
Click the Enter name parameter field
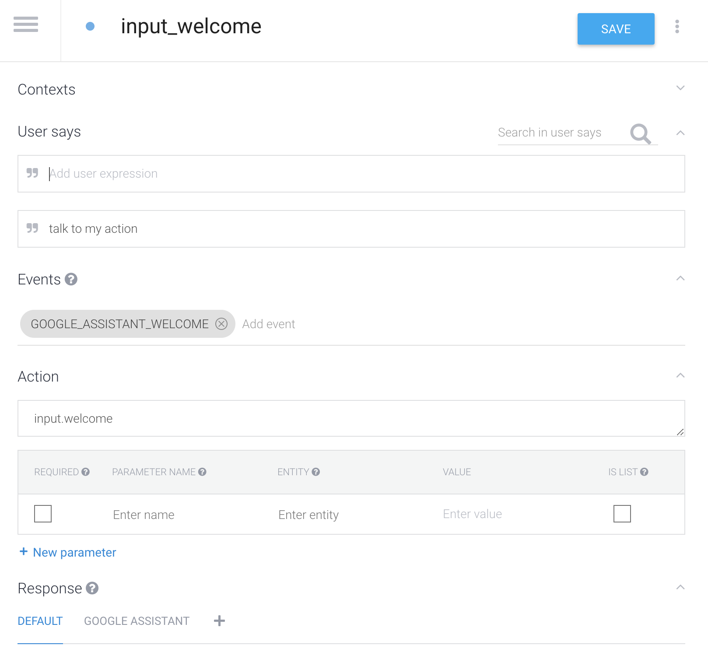coord(144,515)
